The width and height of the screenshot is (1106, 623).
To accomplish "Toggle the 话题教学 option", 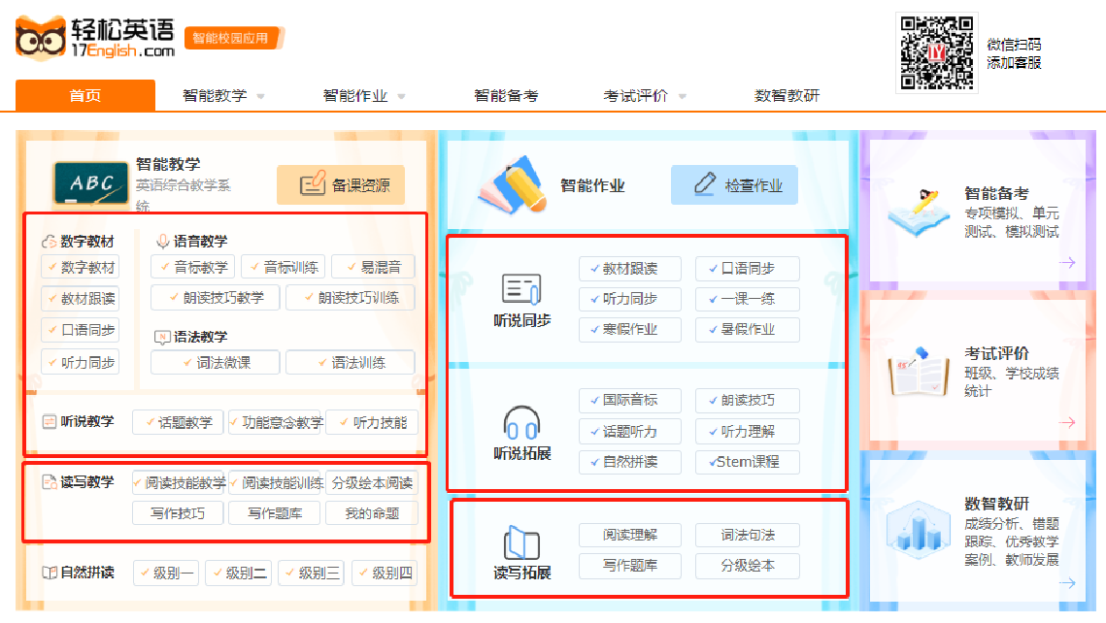I will (178, 423).
